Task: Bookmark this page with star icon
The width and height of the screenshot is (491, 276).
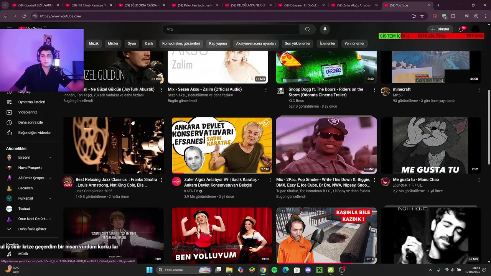Action: click(x=422, y=16)
